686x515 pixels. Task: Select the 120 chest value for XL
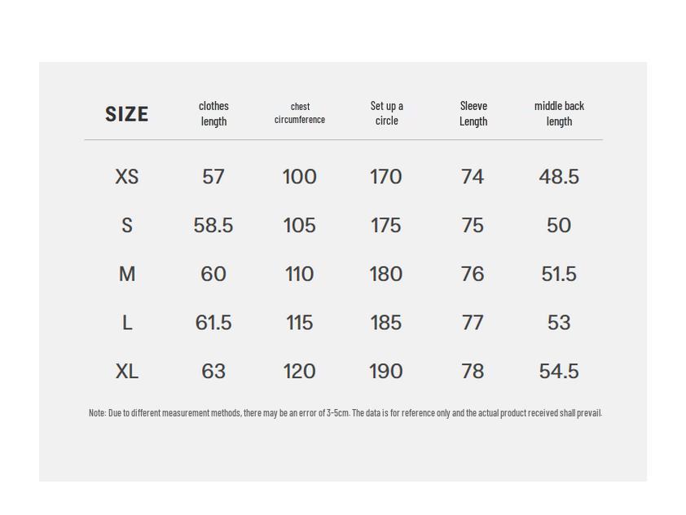(x=300, y=372)
